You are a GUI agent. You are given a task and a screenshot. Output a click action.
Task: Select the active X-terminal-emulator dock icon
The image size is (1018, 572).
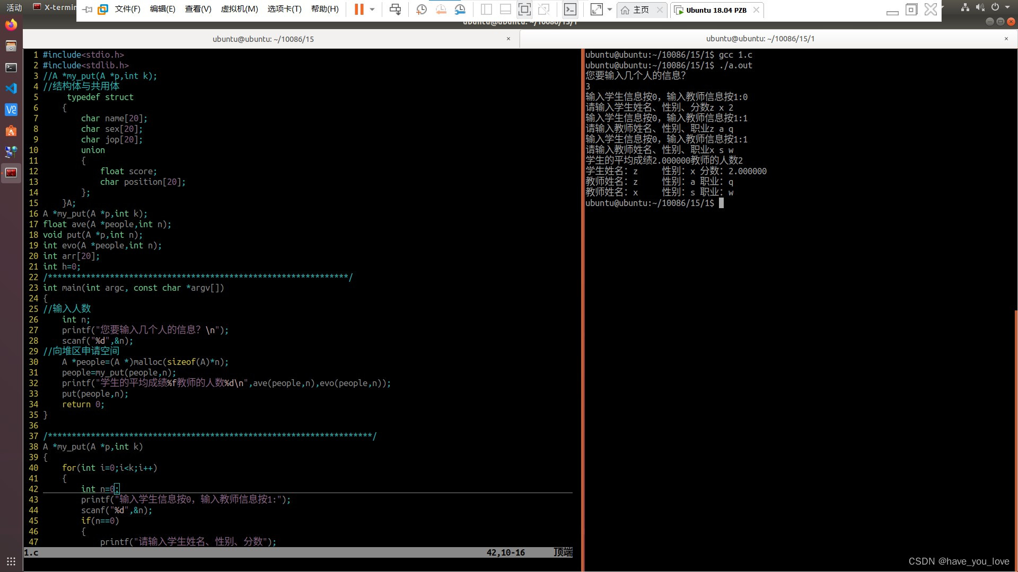click(x=11, y=173)
